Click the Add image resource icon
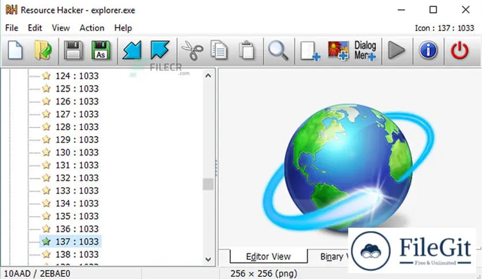The height and width of the screenshot is (279, 482). click(x=338, y=50)
